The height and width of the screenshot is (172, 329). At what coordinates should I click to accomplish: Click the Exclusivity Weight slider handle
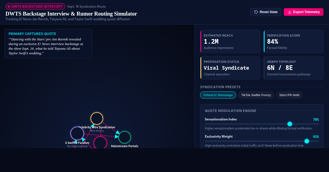pos(307,141)
